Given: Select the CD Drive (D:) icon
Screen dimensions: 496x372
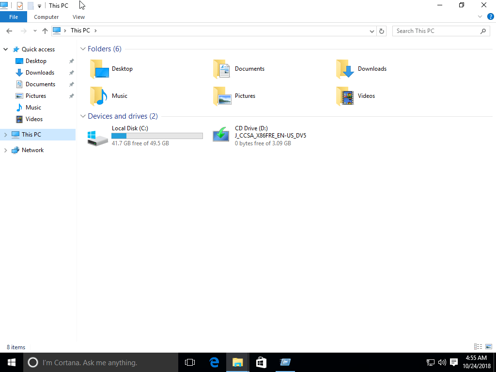Looking at the screenshot, I should (x=221, y=135).
